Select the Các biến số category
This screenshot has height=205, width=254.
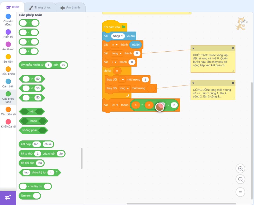[8, 111]
